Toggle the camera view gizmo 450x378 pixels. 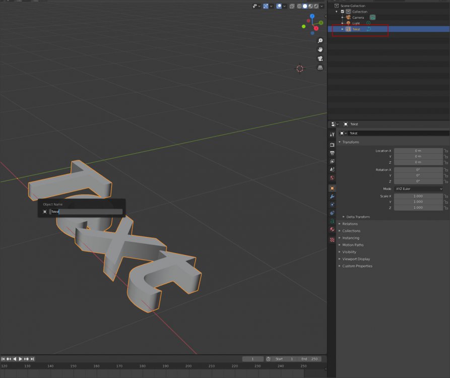320,58
